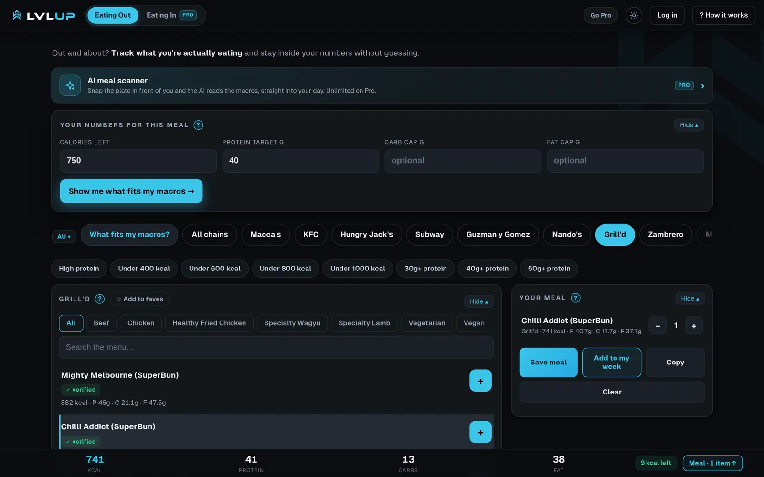The width and height of the screenshot is (764, 477).
Task: Add Chilli Addict (SuperBun) from menu list
Action: [480, 432]
